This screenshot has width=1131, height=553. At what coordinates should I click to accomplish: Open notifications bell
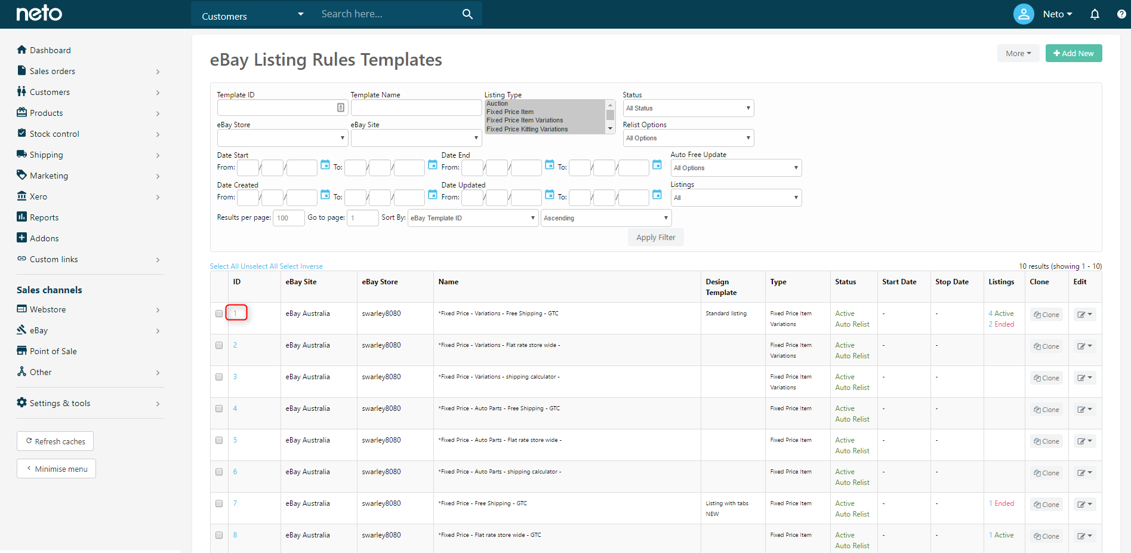pos(1095,14)
